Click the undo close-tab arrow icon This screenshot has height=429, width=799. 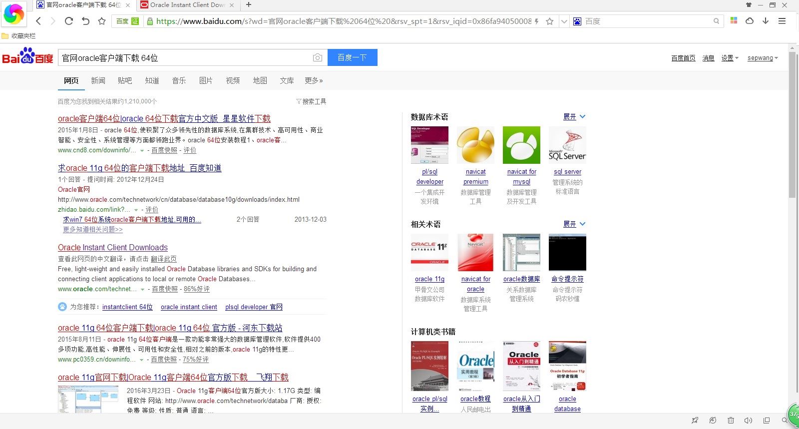[x=85, y=21]
